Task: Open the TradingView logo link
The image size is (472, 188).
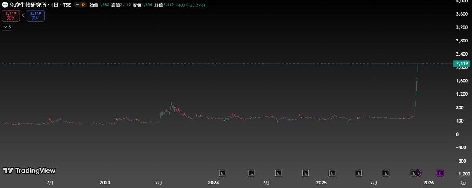Action: click(x=29, y=170)
